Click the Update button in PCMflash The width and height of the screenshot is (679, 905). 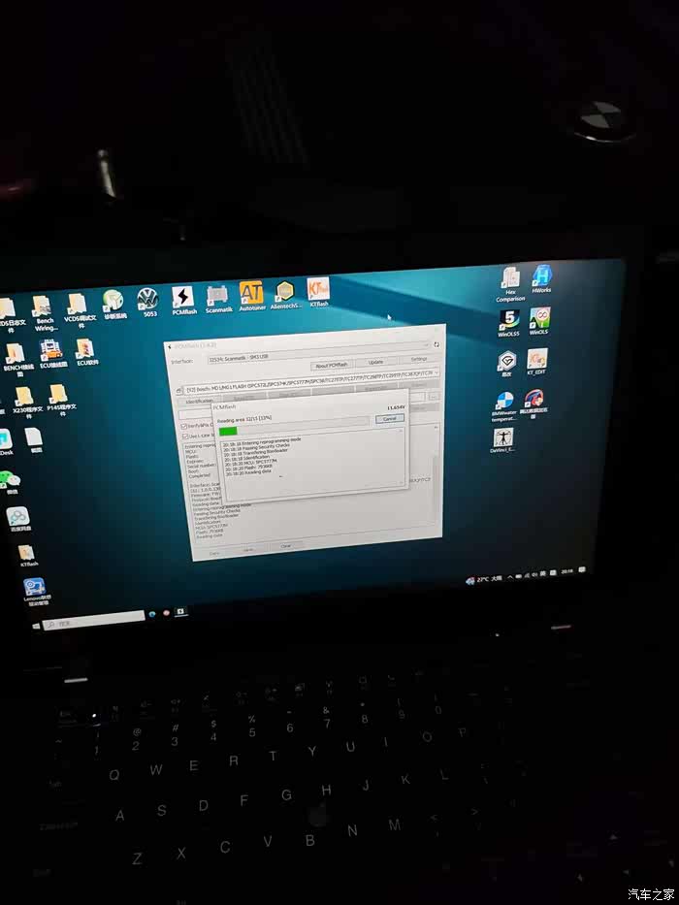tap(376, 363)
